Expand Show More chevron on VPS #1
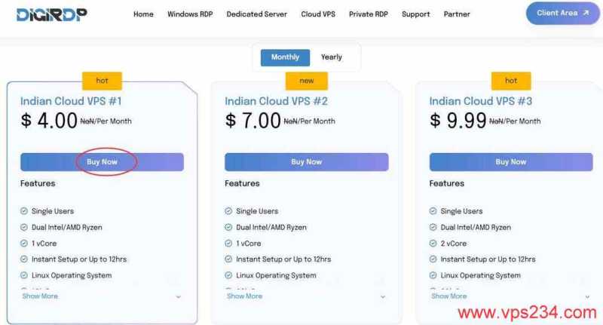The height and width of the screenshot is (325, 603). pyautogui.click(x=179, y=297)
